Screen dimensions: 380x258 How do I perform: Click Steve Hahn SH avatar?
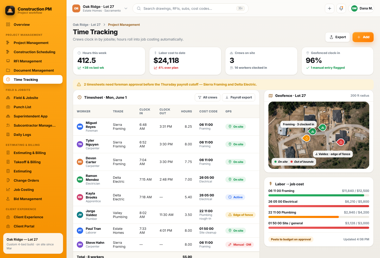click(80, 245)
